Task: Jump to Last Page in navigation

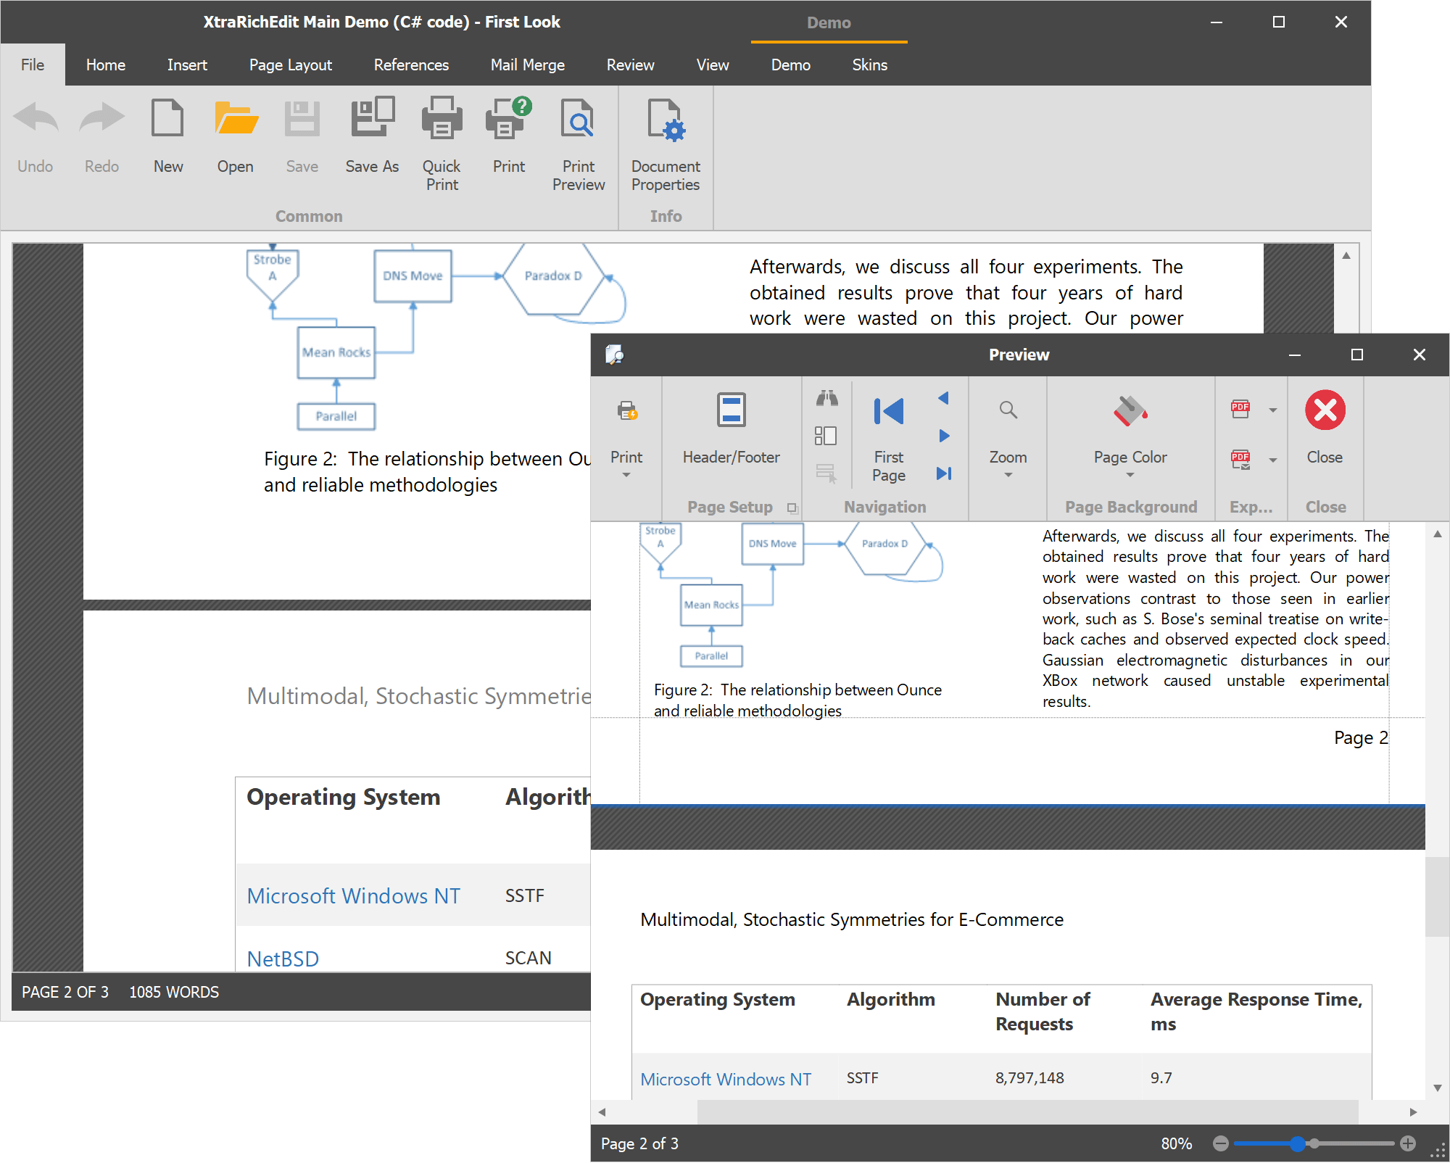Action: [x=943, y=473]
